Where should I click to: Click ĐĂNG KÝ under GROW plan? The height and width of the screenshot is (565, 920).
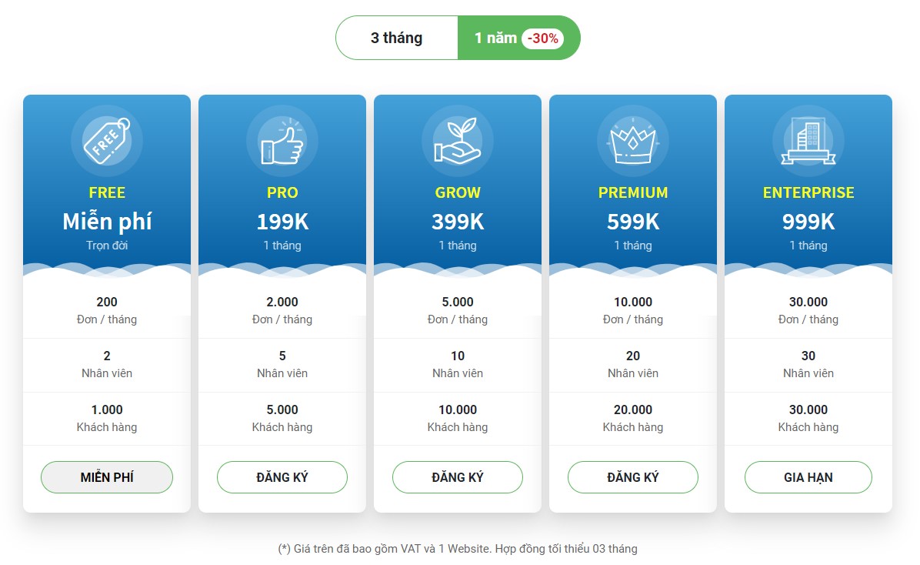tap(458, 477)
